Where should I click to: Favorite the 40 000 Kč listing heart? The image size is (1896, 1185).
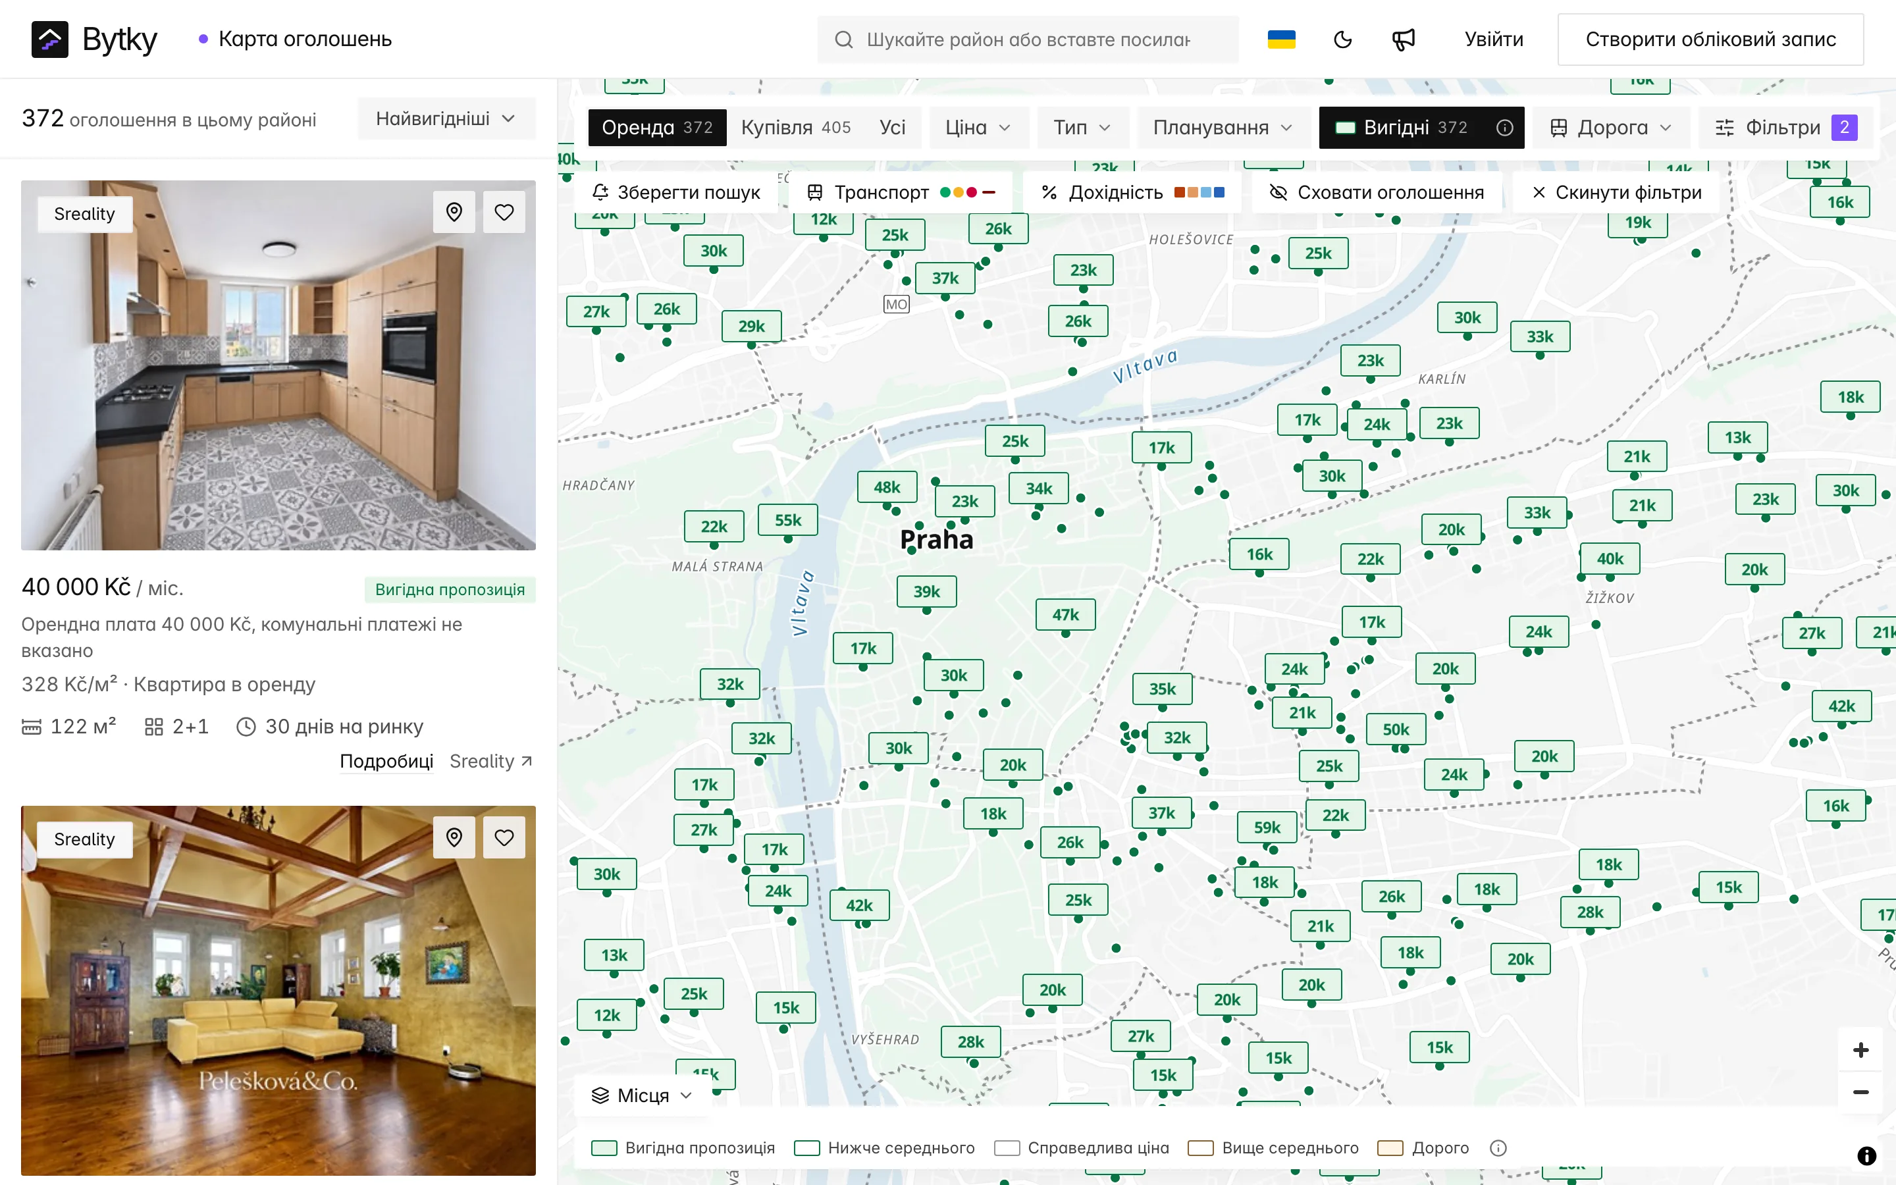pyautogui.click(x=504, y=211)
